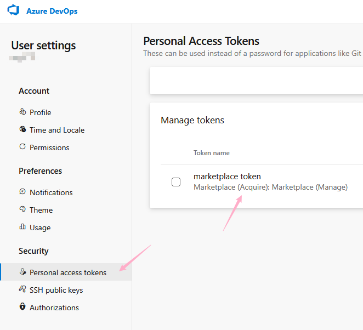
Task: Click the Personal access tokens icon
Action: [22, 272]
